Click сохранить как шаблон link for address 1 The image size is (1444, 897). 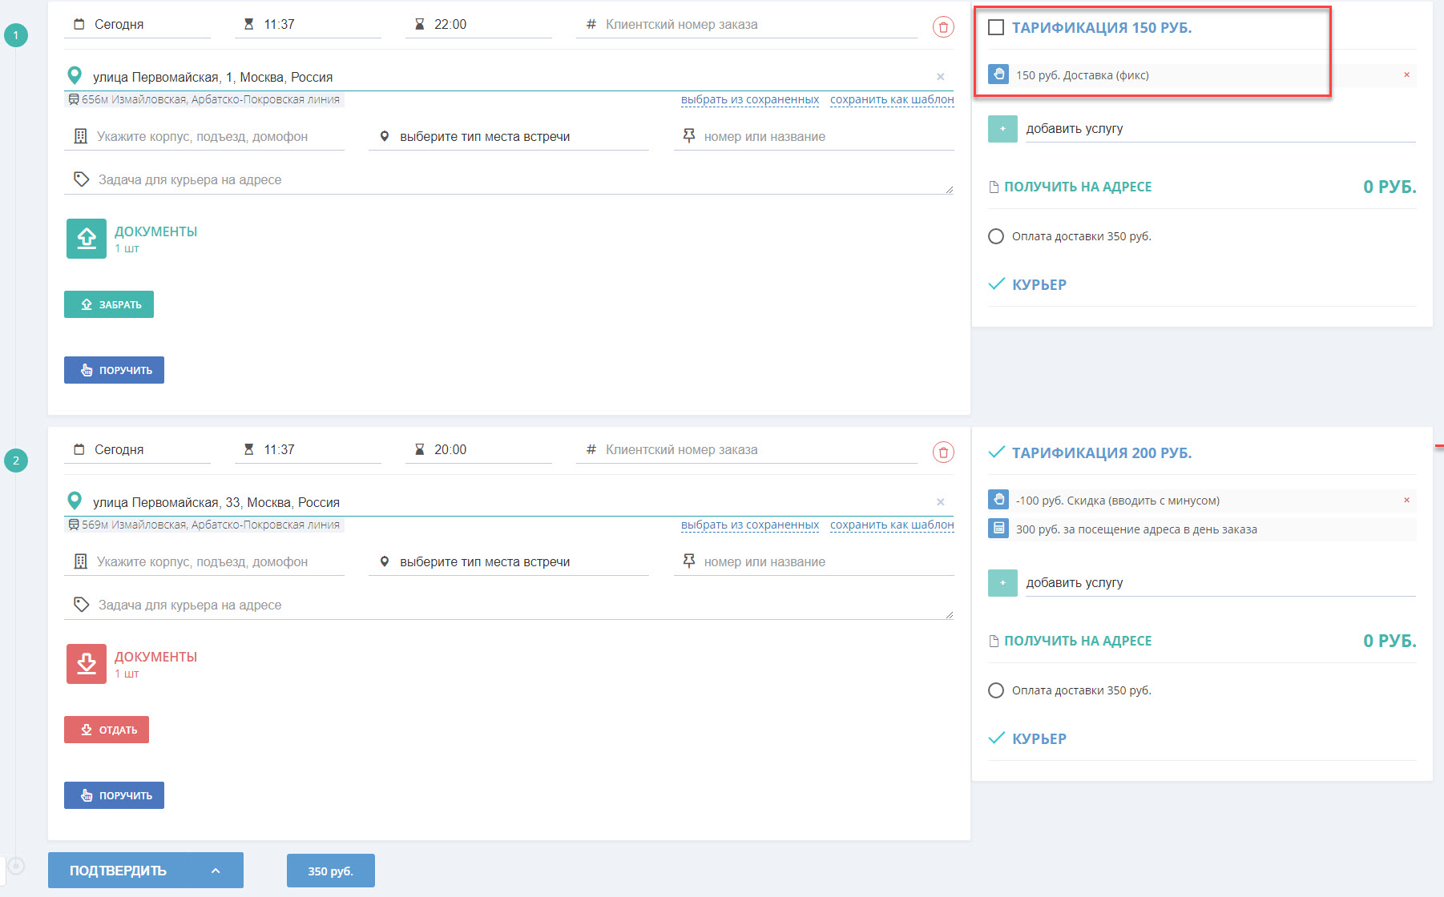(x=892, y=100)
